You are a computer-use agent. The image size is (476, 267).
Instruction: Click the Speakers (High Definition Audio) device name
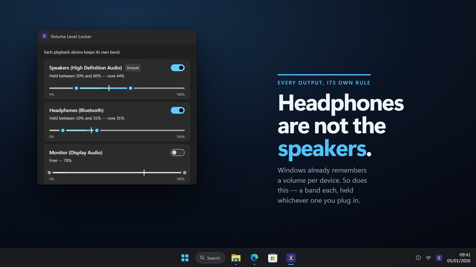pos(86,68)
